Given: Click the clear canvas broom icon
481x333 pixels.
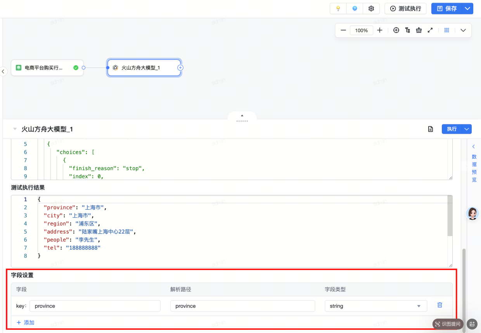Looking at the screenshot, I should click(419, 30).
